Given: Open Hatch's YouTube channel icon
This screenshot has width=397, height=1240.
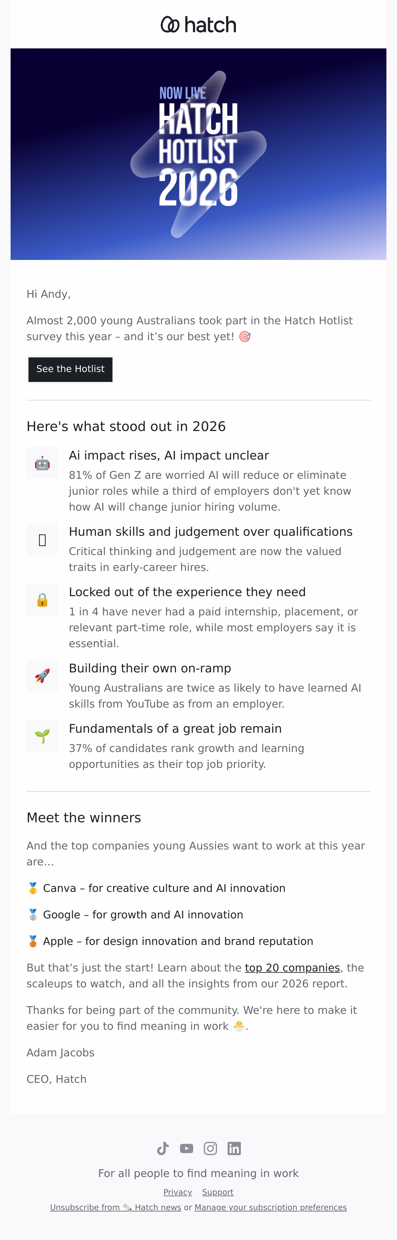Looking at the screenshot, I should [x=187, y=1148].
